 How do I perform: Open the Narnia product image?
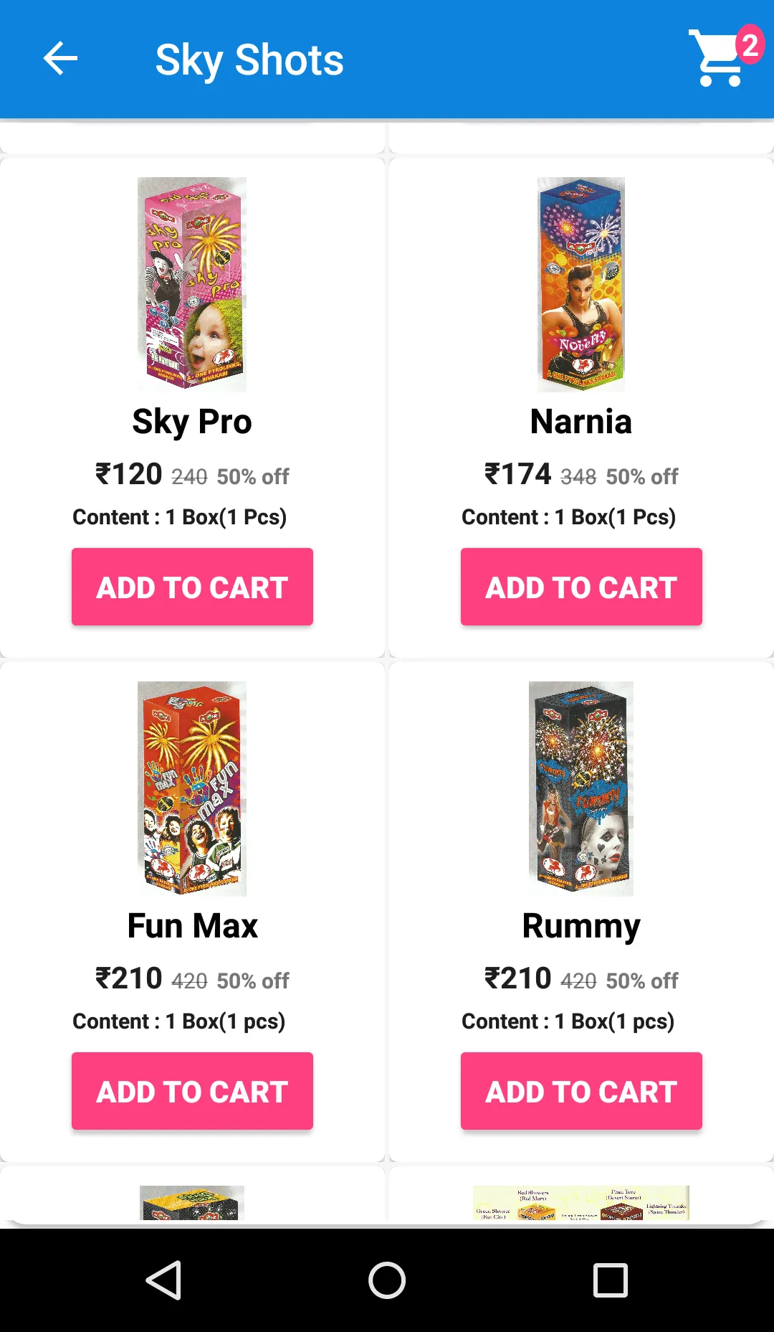pos(581,284)
